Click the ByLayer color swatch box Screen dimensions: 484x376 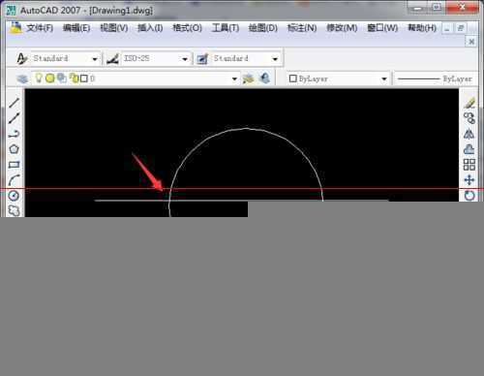click(293, 78)
